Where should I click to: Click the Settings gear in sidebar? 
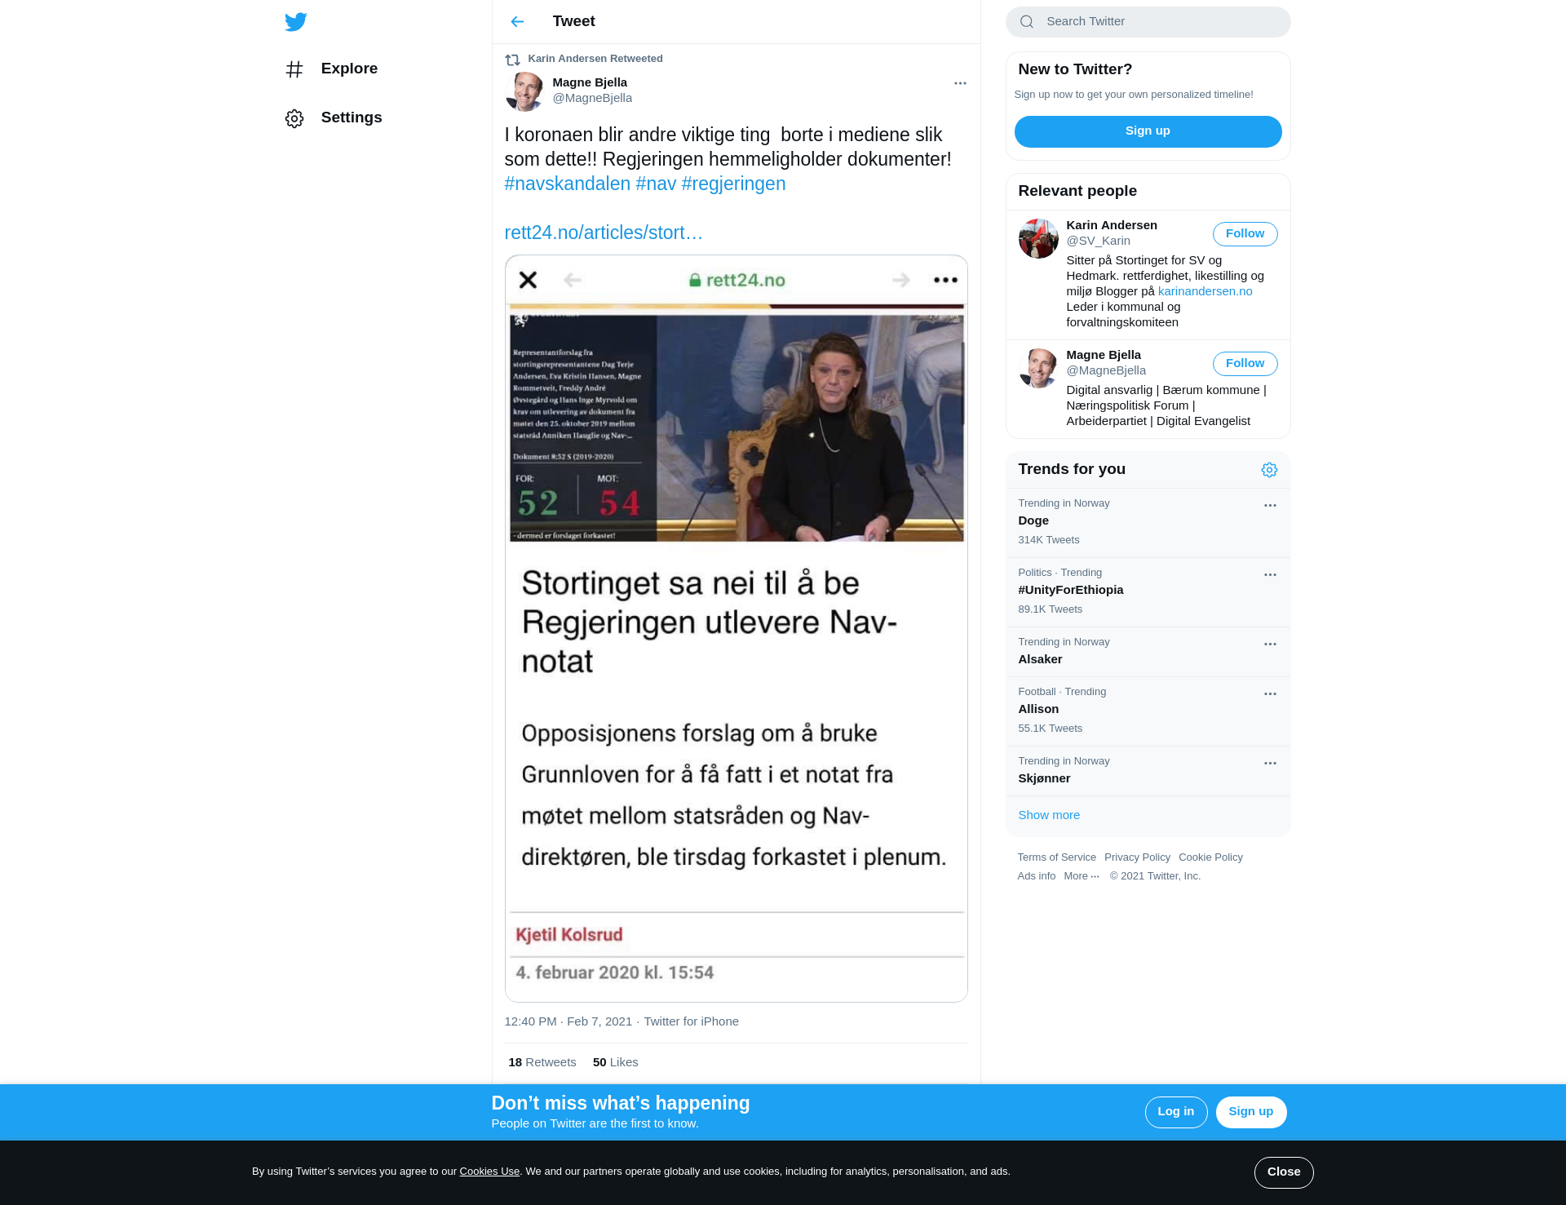294,118
